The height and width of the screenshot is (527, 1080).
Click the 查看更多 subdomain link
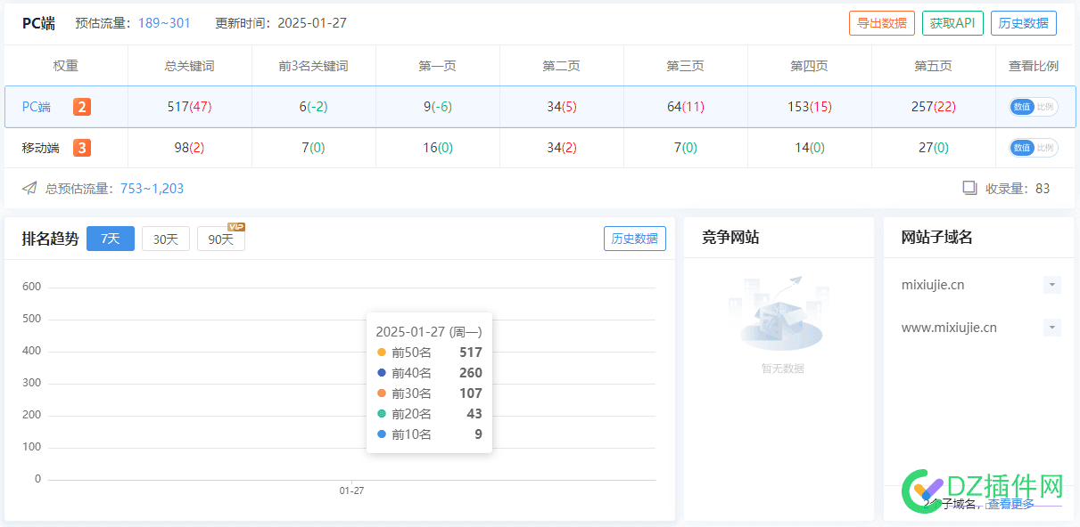(x=1010, y=504)
